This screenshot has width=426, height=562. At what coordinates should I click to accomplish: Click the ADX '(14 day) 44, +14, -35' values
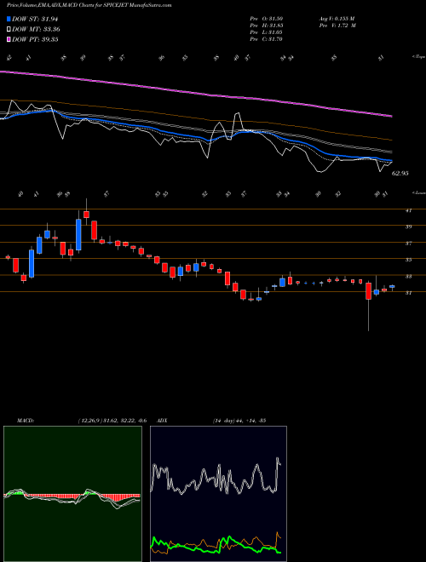point(239,421)
